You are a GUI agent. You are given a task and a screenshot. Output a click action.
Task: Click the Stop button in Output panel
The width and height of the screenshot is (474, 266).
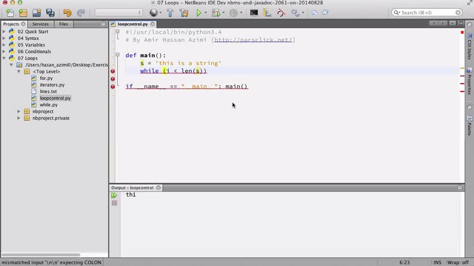pyautogui.click(x=114, y=203)
